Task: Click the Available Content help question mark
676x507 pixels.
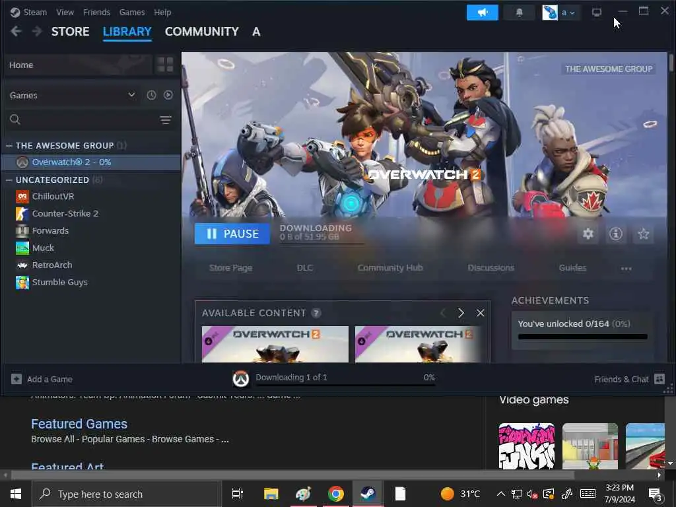Action: (316, 313)
